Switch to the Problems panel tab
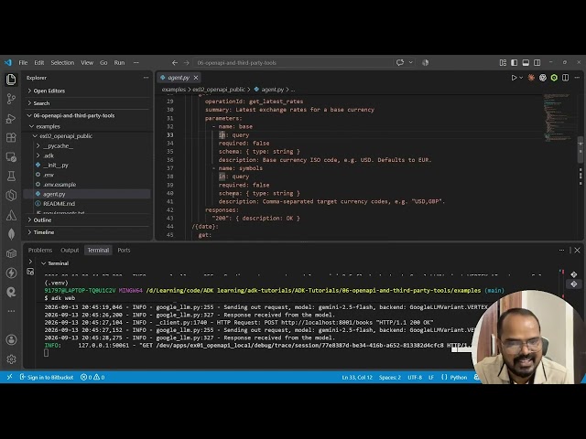586x439 pixels. [40, 250]
